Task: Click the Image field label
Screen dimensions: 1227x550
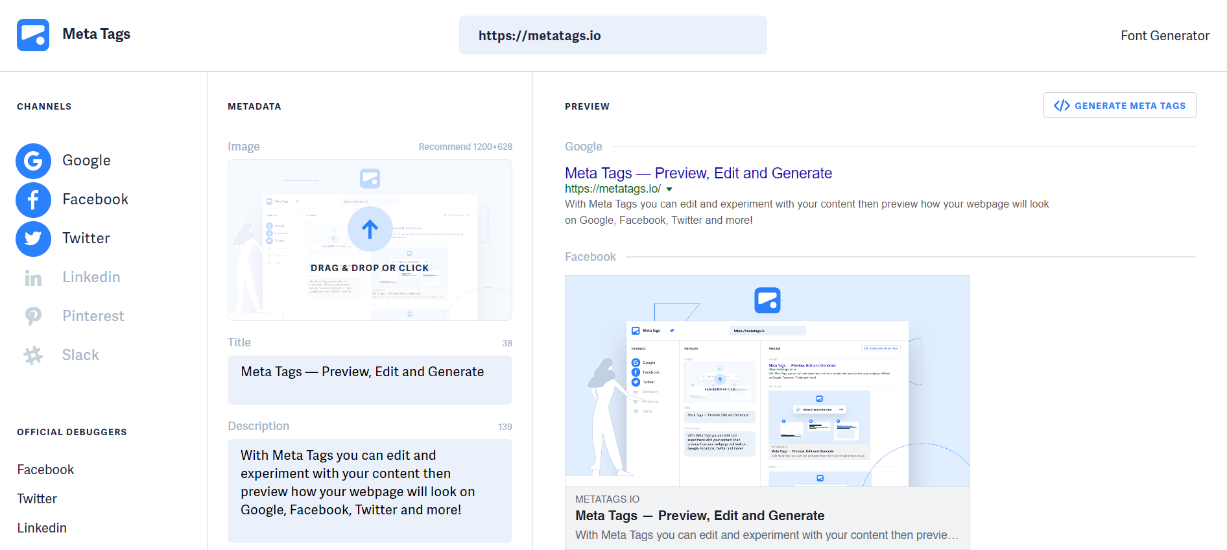Action: click(x=244, y=147)
